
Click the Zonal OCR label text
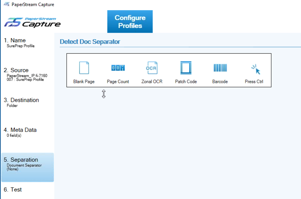pyautogui.click(x=152, y=82)
